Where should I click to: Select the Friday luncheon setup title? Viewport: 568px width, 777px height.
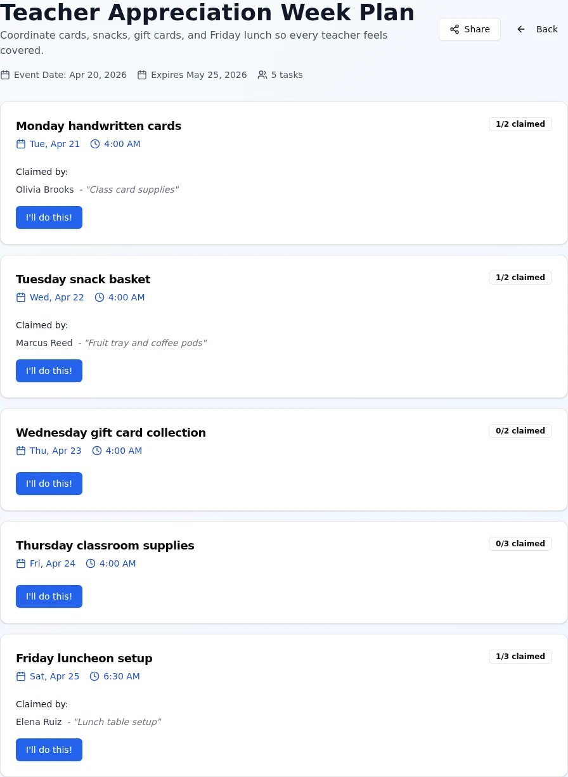coord(84,658)
